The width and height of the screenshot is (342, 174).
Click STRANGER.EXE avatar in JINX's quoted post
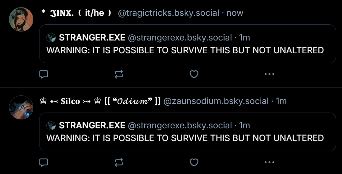tap(51, 37)
